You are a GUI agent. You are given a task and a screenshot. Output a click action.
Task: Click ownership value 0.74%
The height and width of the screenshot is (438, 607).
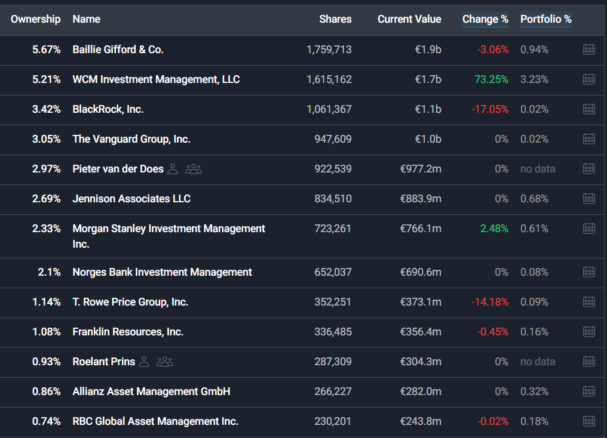click(x=47, y=421)
